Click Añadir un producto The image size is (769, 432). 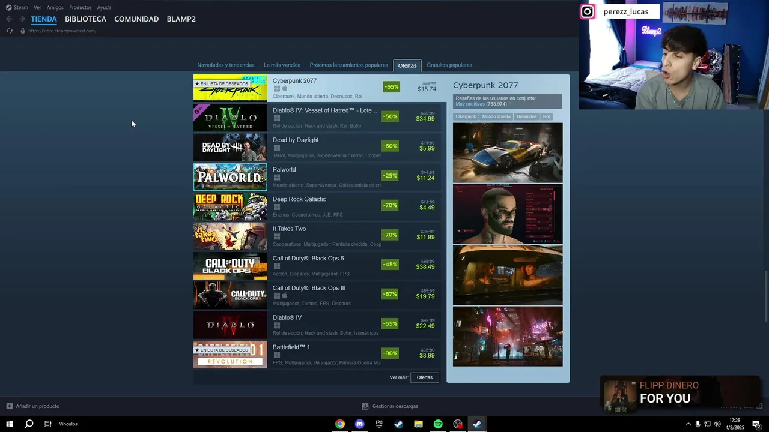37,406
